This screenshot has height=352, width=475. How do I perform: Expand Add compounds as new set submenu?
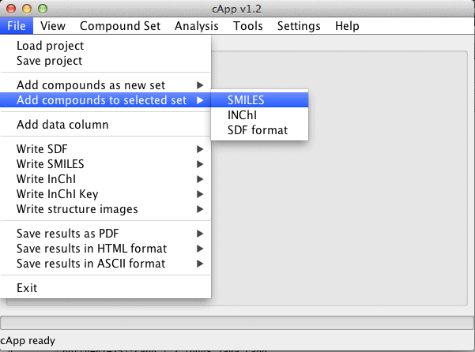point(105,85)
